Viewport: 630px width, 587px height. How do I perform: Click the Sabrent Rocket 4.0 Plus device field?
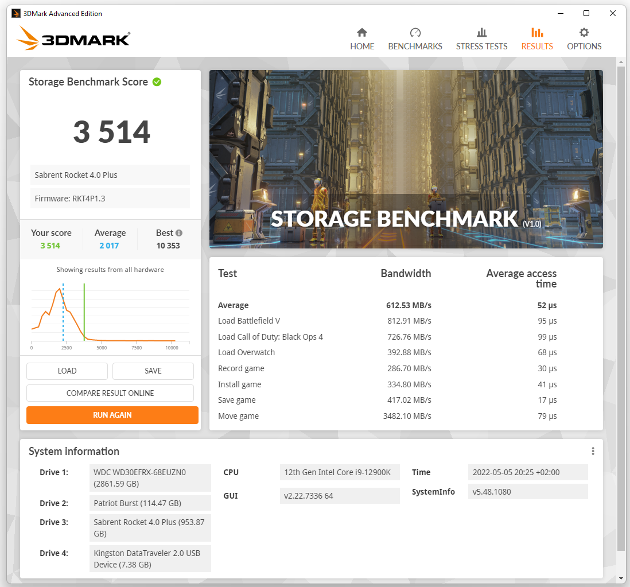[x=110, y=175]
